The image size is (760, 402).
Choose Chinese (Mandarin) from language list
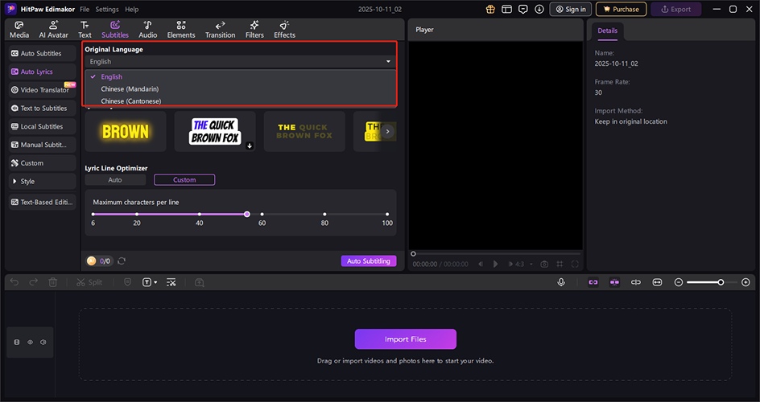(130, 88)
